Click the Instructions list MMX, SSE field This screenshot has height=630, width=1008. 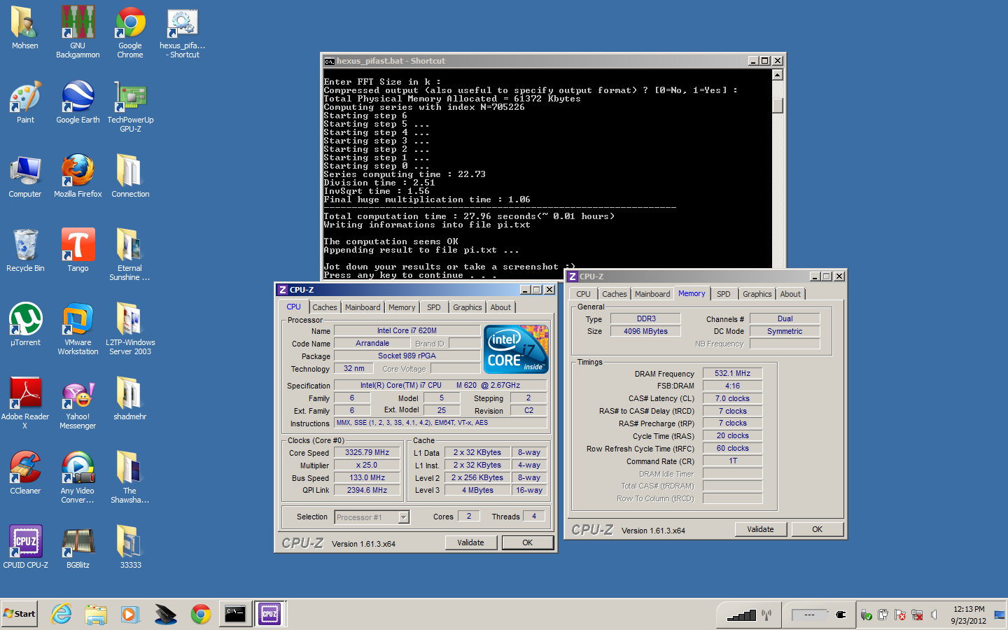pyautogui.click(x=440, y=423)
